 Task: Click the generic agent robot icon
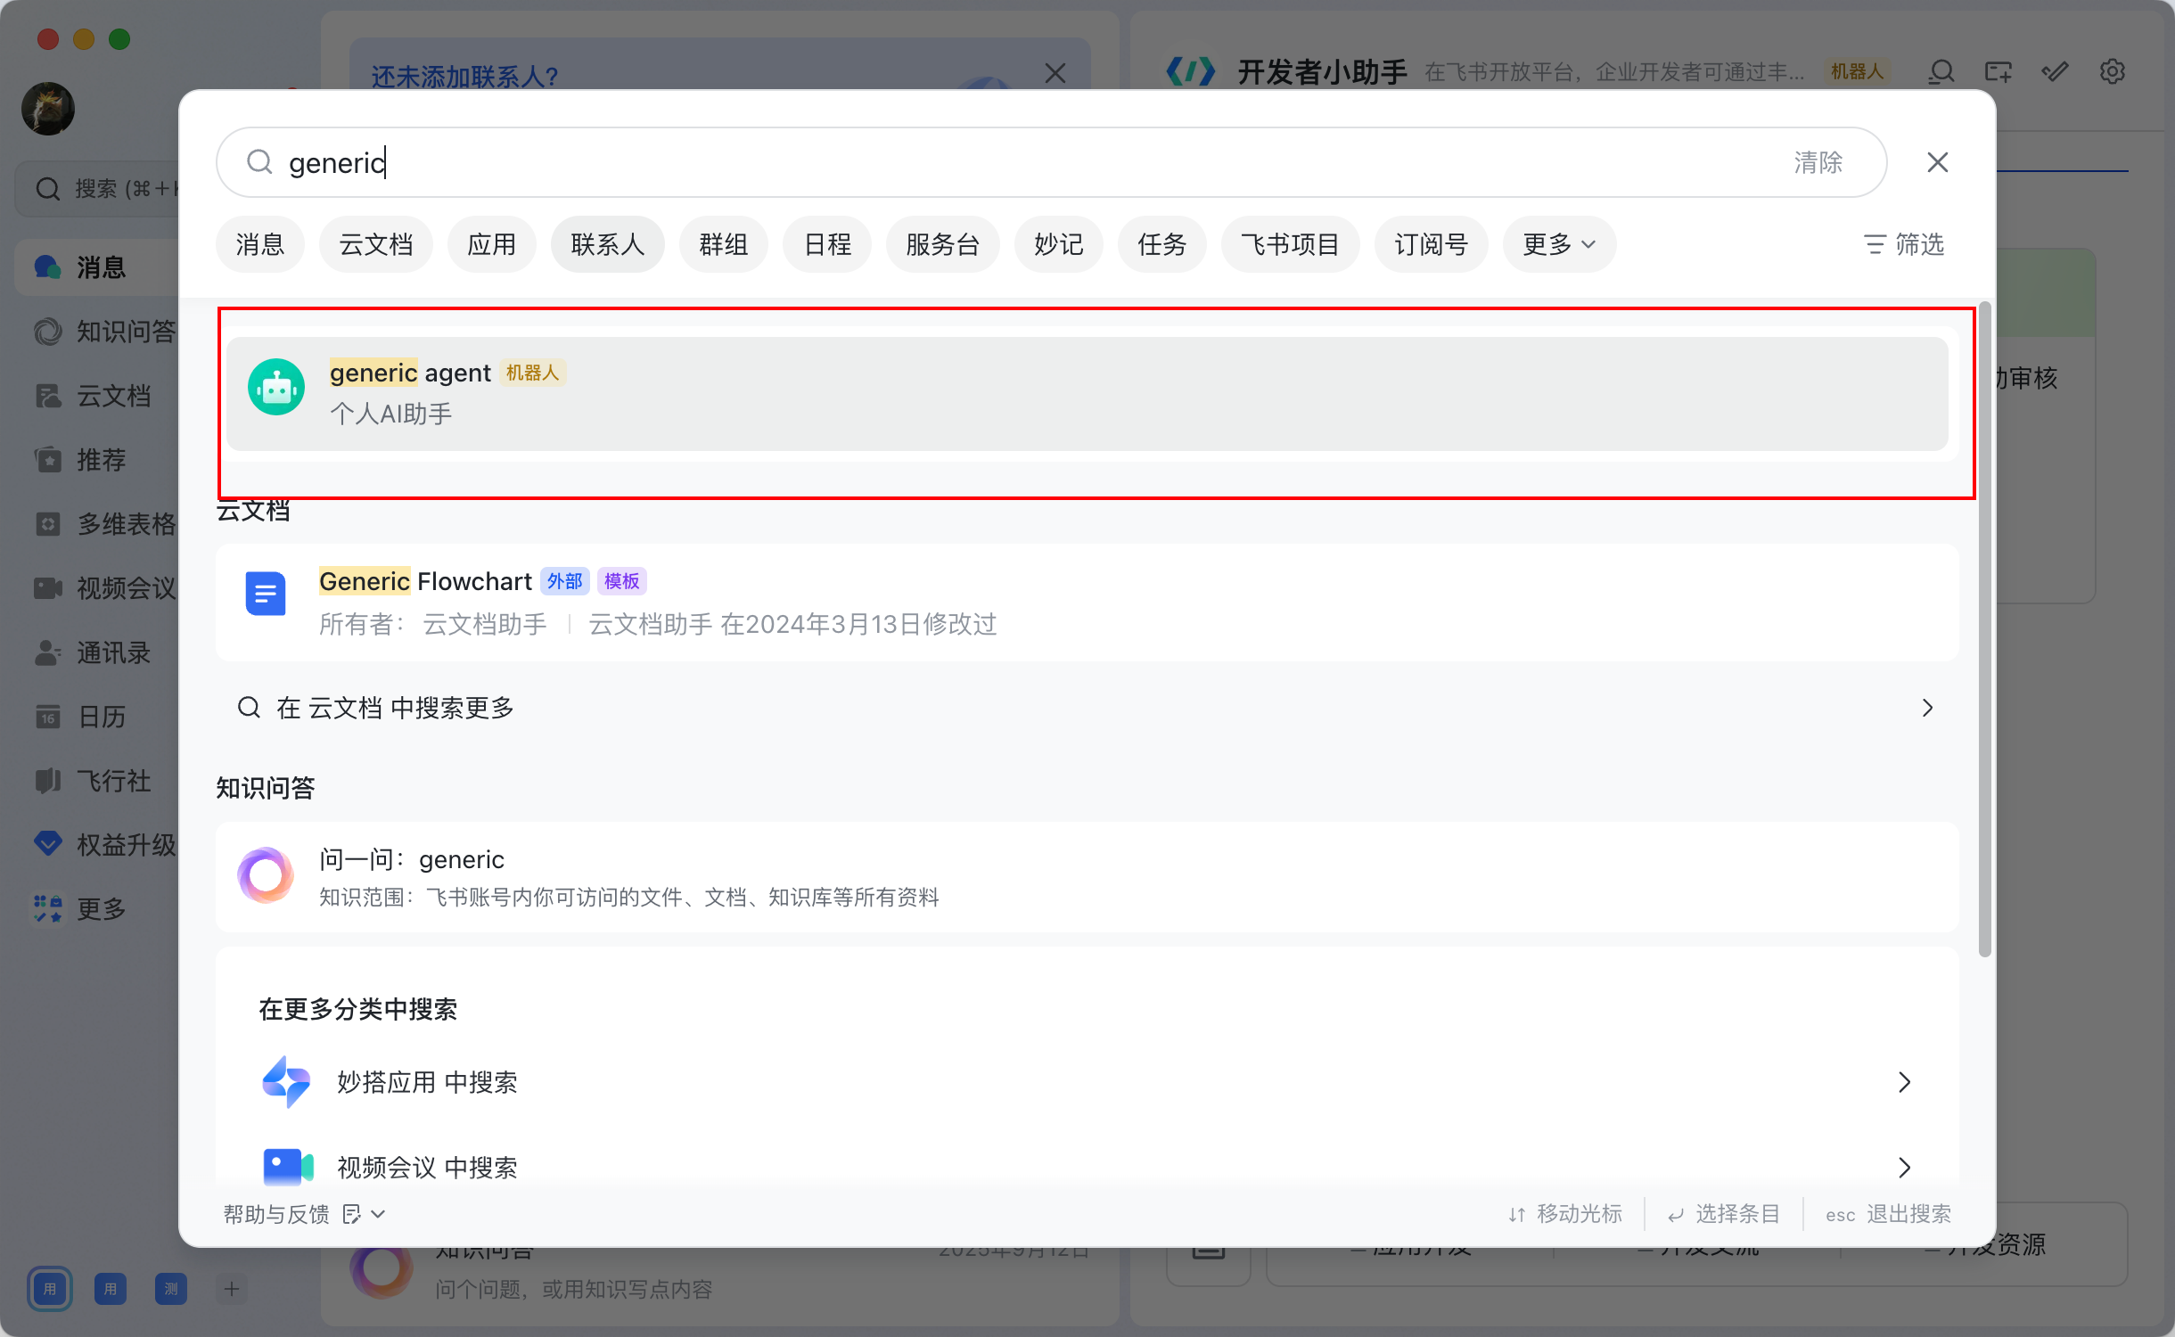click(x=276, y=388)
